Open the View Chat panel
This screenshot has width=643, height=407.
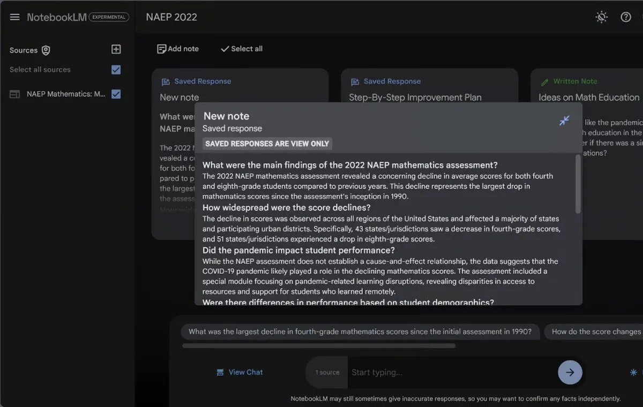point(240,372)
